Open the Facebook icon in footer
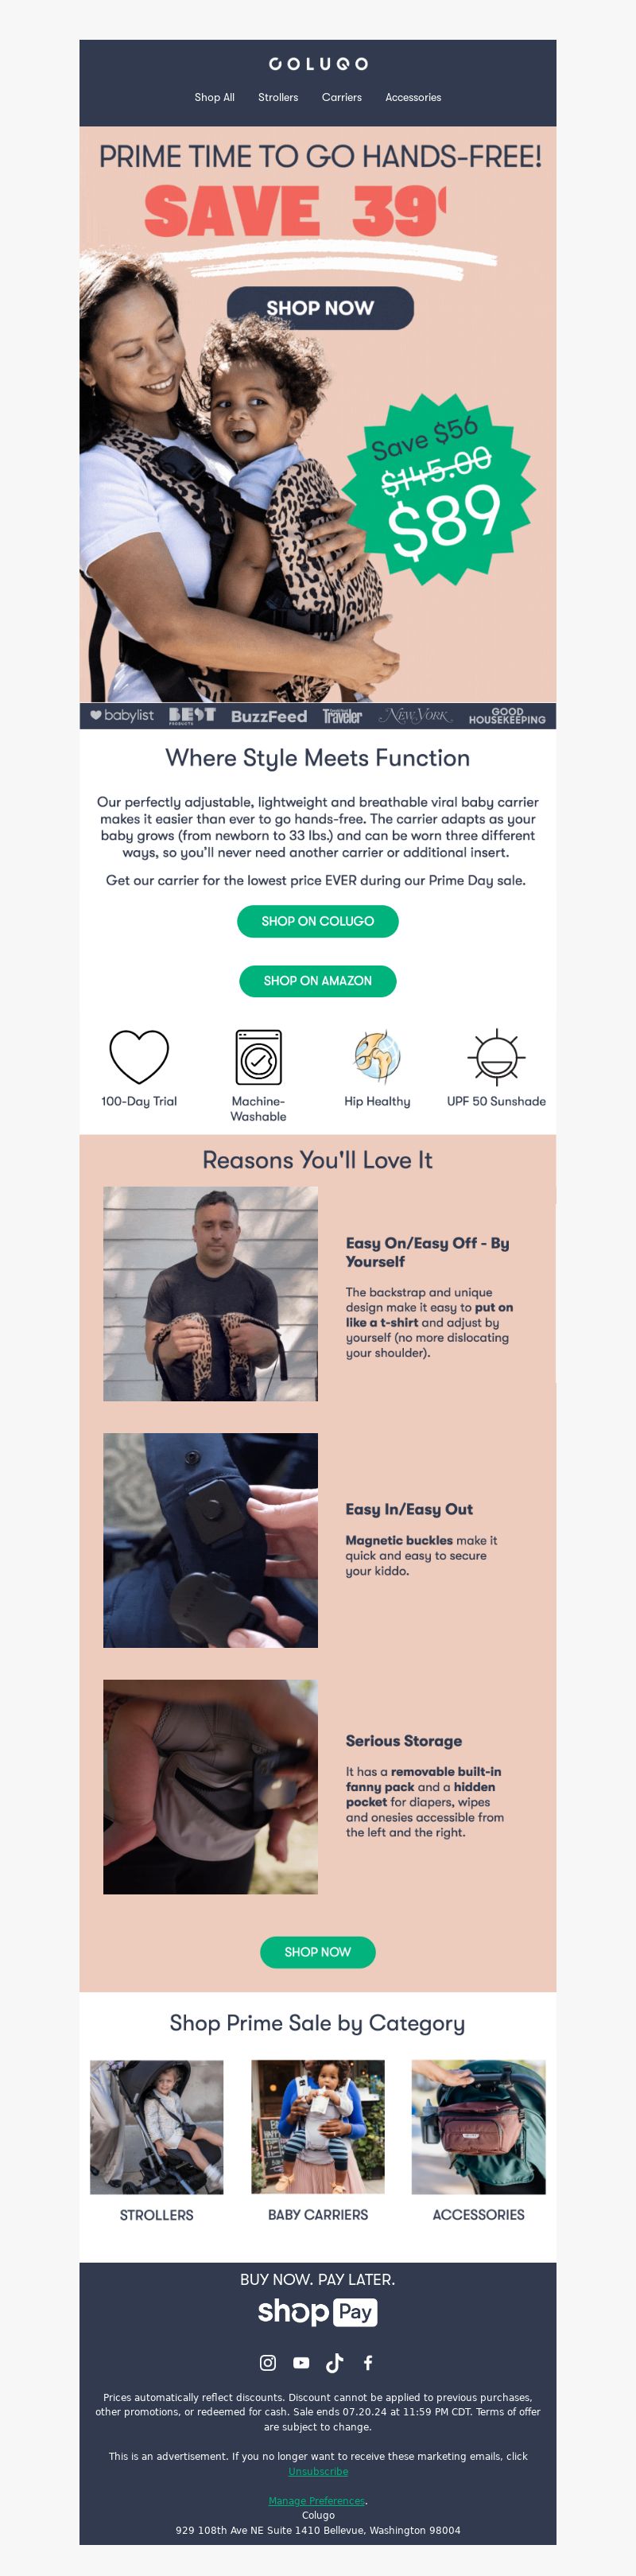 [x=368, y=2362]
